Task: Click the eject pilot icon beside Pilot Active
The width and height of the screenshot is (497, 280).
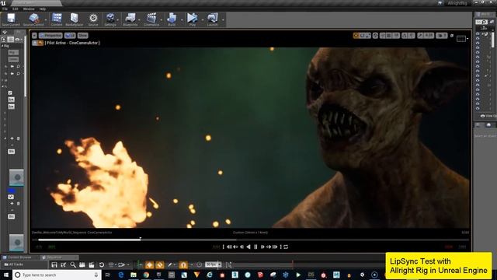Action: tap(40, 43)
